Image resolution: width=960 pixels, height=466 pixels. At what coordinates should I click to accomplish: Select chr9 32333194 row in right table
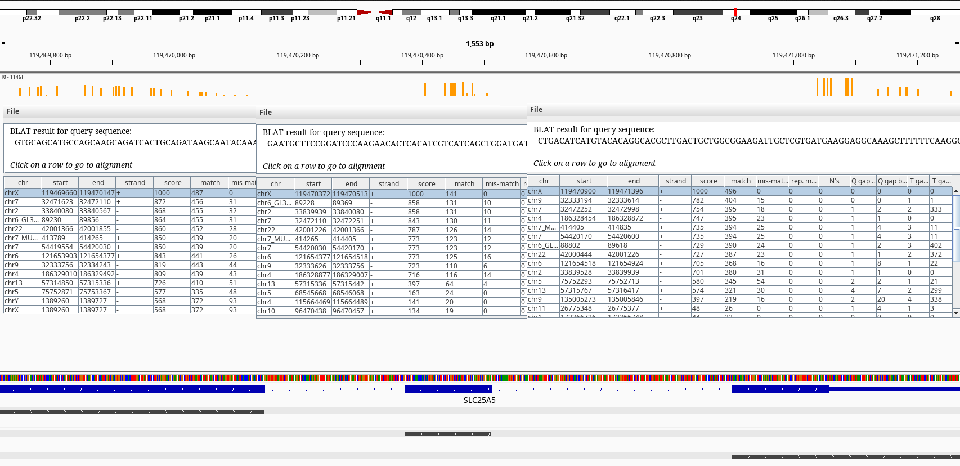pyautogui.click(x=739, y=200)
